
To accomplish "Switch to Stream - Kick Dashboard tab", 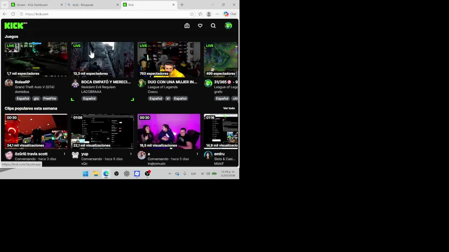I will click(x=37, y=5).
